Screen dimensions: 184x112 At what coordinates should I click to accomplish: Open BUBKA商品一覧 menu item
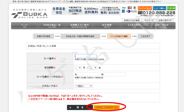(52, 26)
